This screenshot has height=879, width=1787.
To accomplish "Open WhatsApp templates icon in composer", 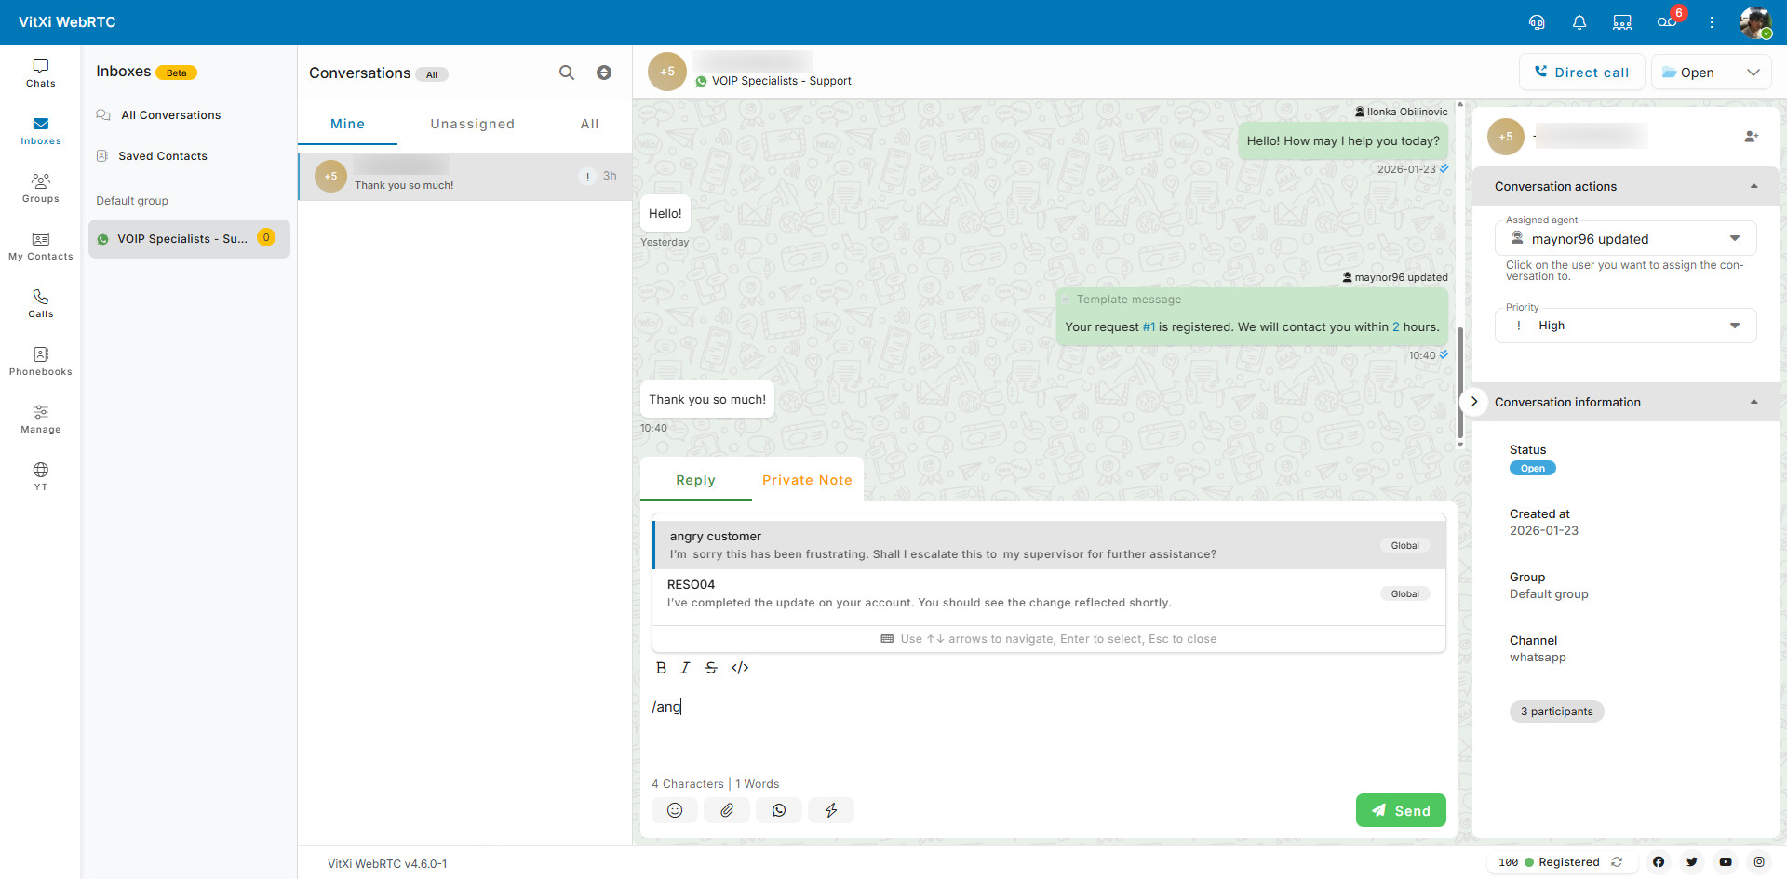I will (779, 810).
